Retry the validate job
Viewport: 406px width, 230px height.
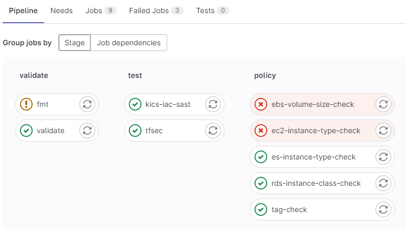pyautogui.click(x=87, y=131)
